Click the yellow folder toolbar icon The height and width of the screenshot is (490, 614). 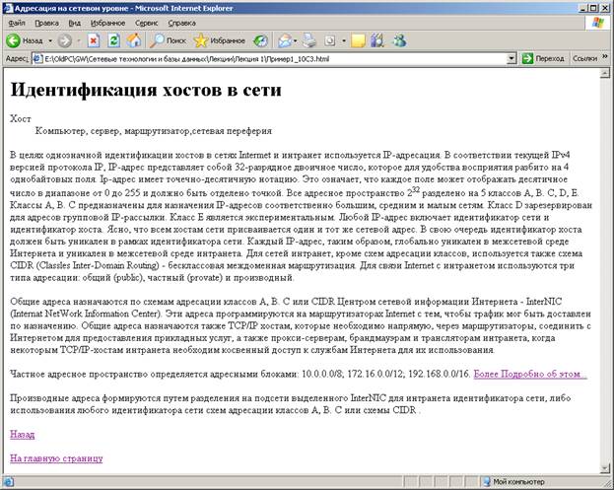[x=358, y=40]
